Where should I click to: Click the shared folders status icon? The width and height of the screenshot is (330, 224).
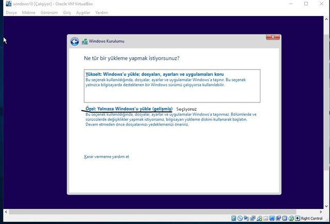pyautogui.click(x=266, y=218)
